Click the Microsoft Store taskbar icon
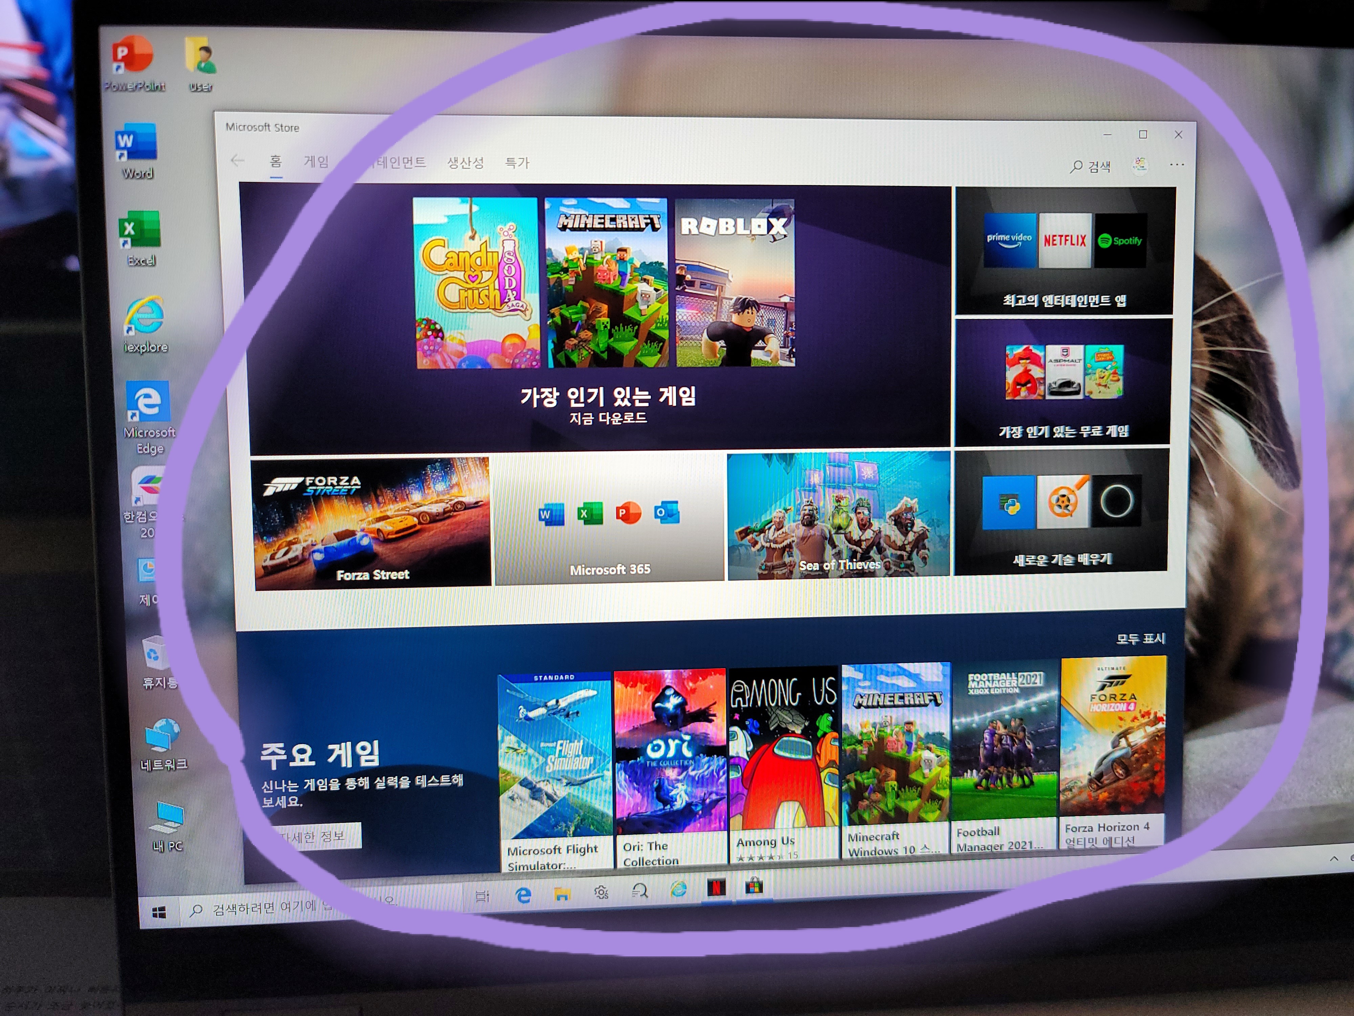This screenshot has height=1016, width=1354. (x=754, y=886)
